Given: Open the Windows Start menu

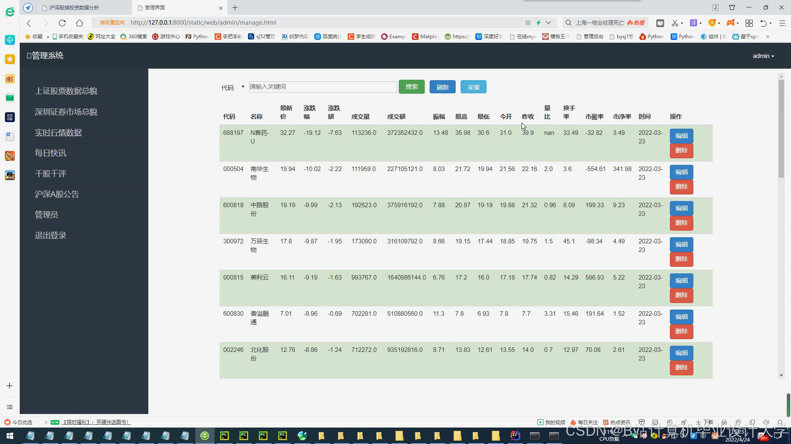Looking at the screenshot, I should [9, 435].
